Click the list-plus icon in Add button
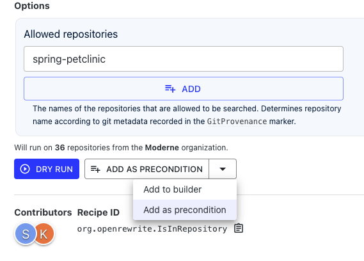This screenshot has height=261, width=364. (x=170, y=89)
